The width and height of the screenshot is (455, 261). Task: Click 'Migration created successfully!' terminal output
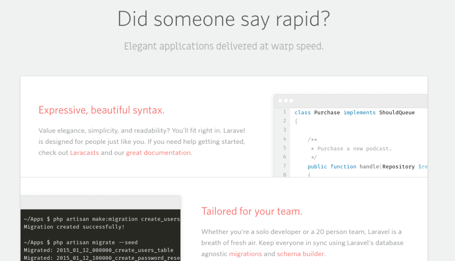tap(74, 227)
